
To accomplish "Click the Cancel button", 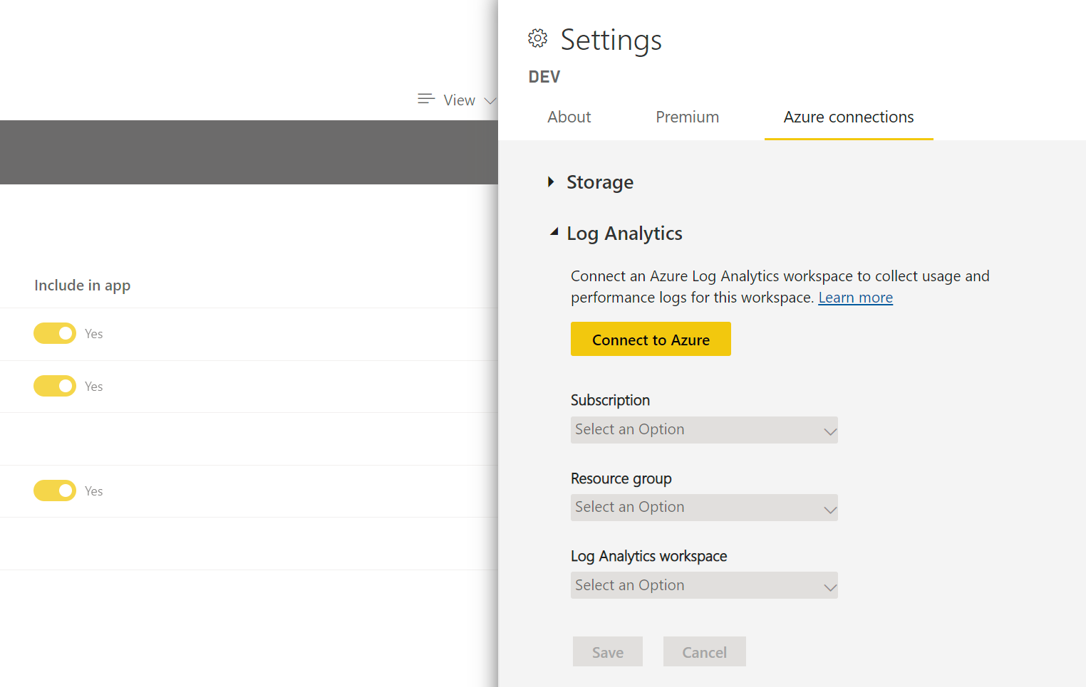I will [705, 651].
